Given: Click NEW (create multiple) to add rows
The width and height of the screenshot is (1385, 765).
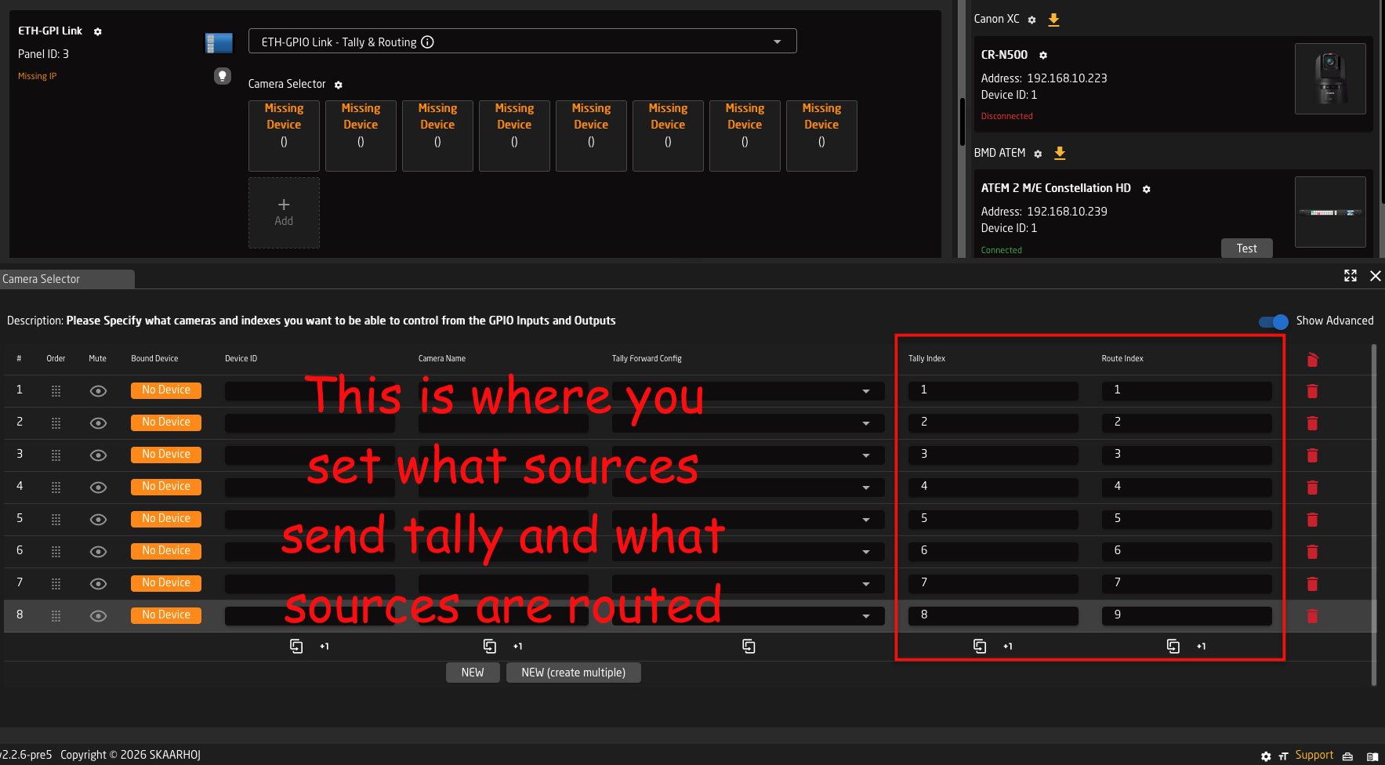Looking at the screenshot, I should click(x=573, y=672).
